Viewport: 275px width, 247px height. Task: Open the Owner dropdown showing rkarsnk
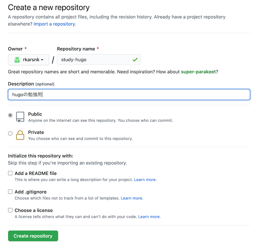29,60
